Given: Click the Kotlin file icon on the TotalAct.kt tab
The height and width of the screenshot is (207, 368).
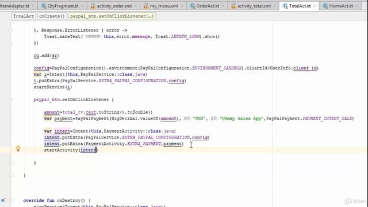Looking at the screenshot, I should tap(285, 6).
